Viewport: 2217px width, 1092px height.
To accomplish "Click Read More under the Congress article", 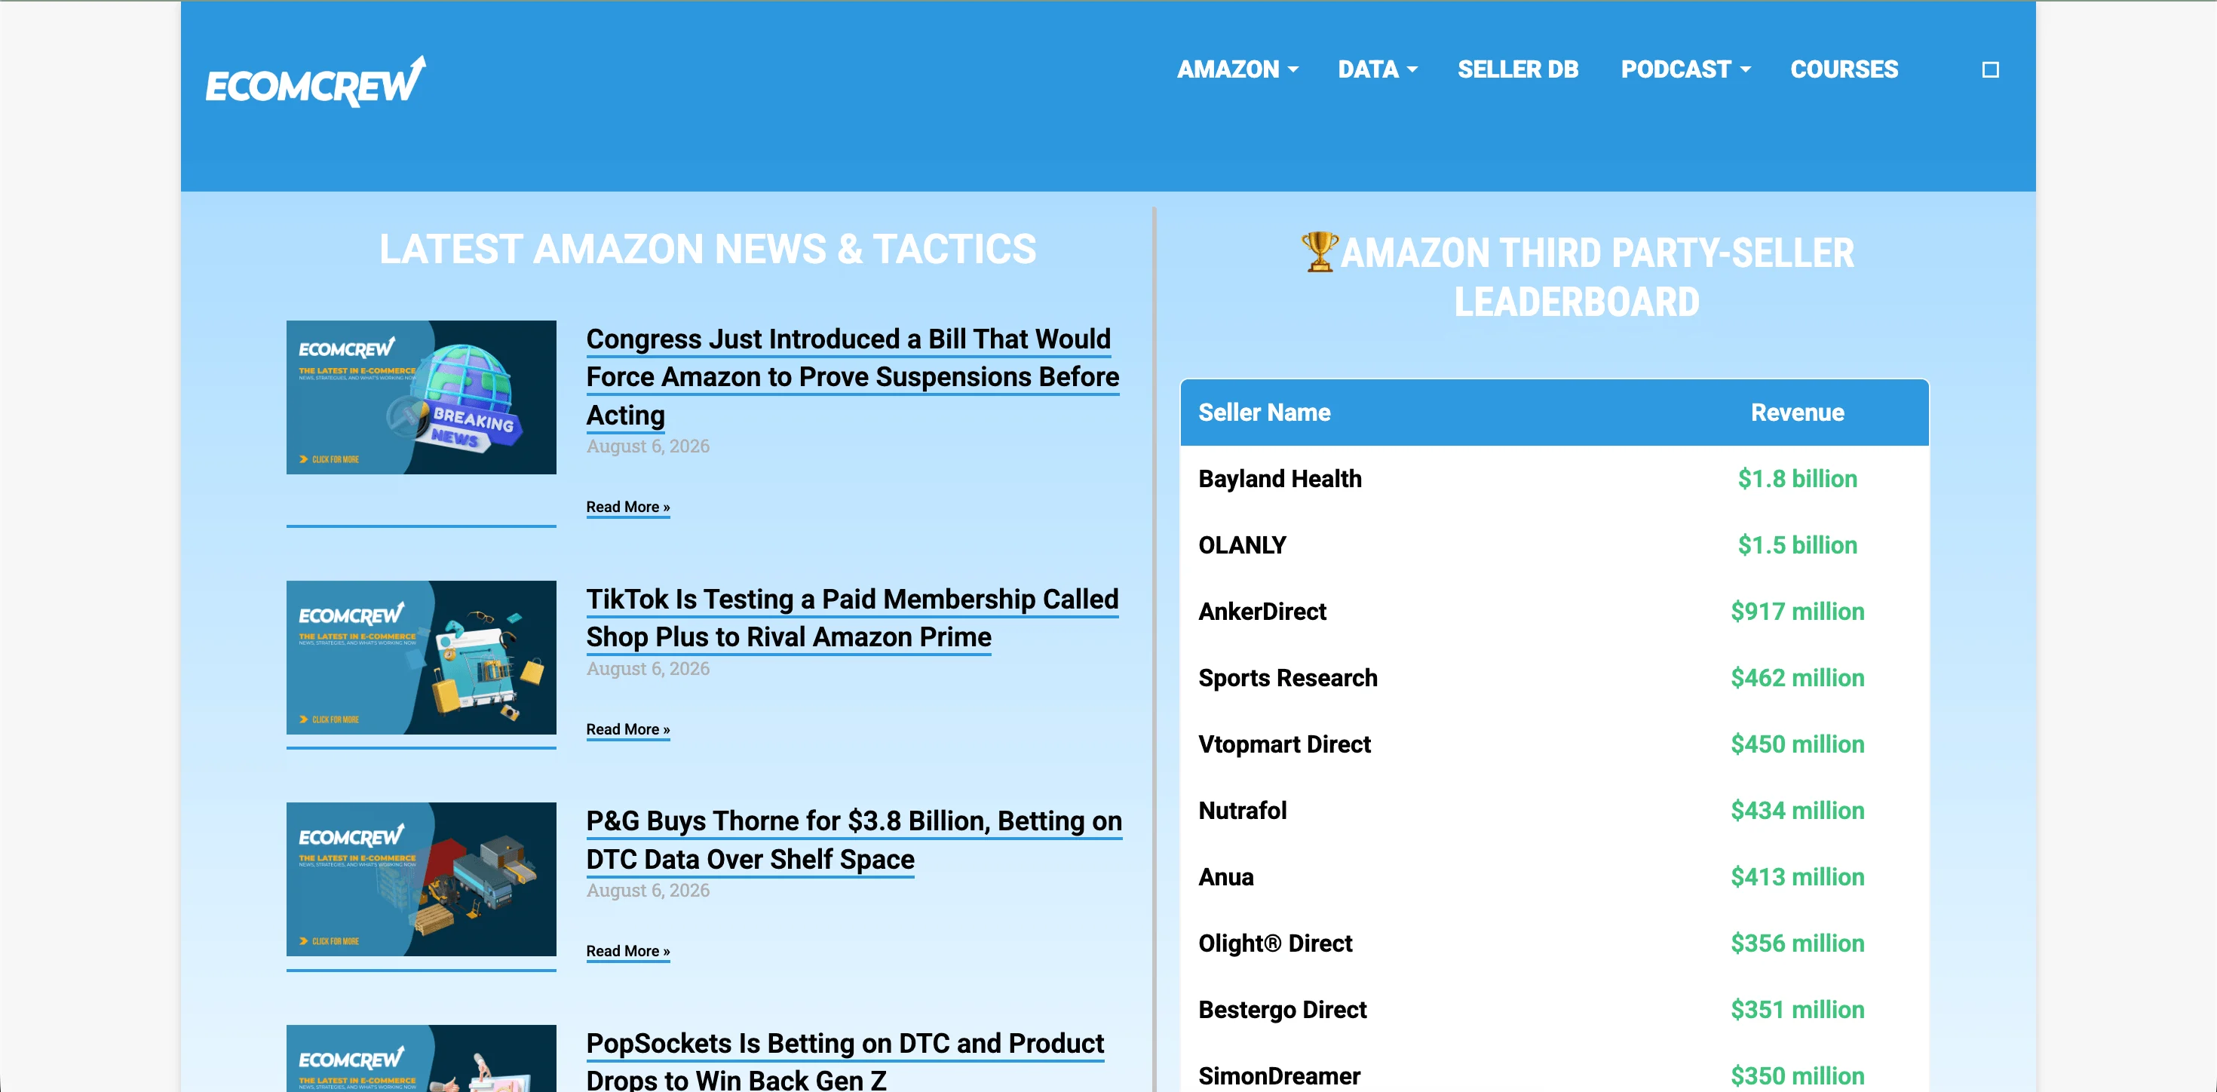I will click(627, 507).
